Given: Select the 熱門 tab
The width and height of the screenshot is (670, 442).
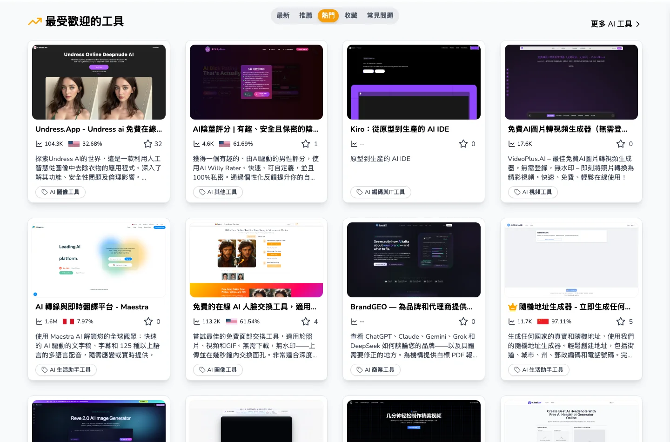Looking at the screenshot, I should point(328,15).
